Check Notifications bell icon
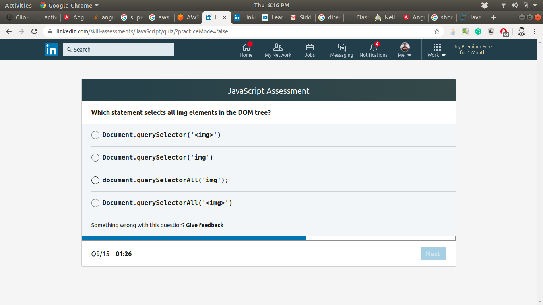Viewport: 543px width, 305px height. pyautogui.click(x=373, y=50)
